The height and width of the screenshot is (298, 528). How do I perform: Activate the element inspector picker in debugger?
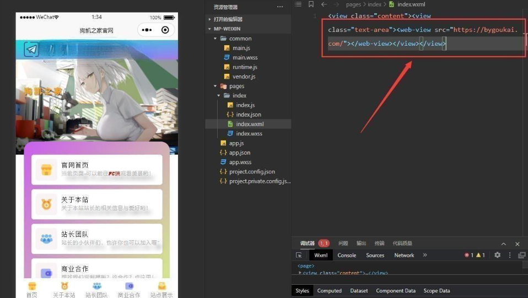click(x=299, y=255)
